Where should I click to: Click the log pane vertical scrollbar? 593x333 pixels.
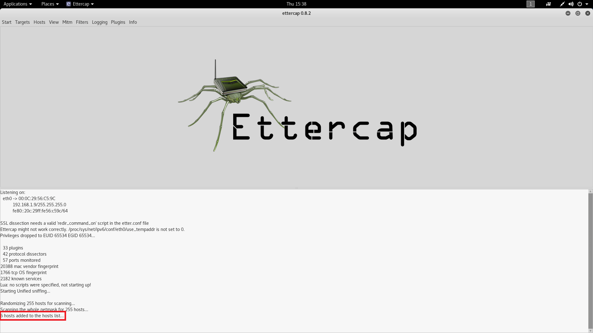coord(590,261)
